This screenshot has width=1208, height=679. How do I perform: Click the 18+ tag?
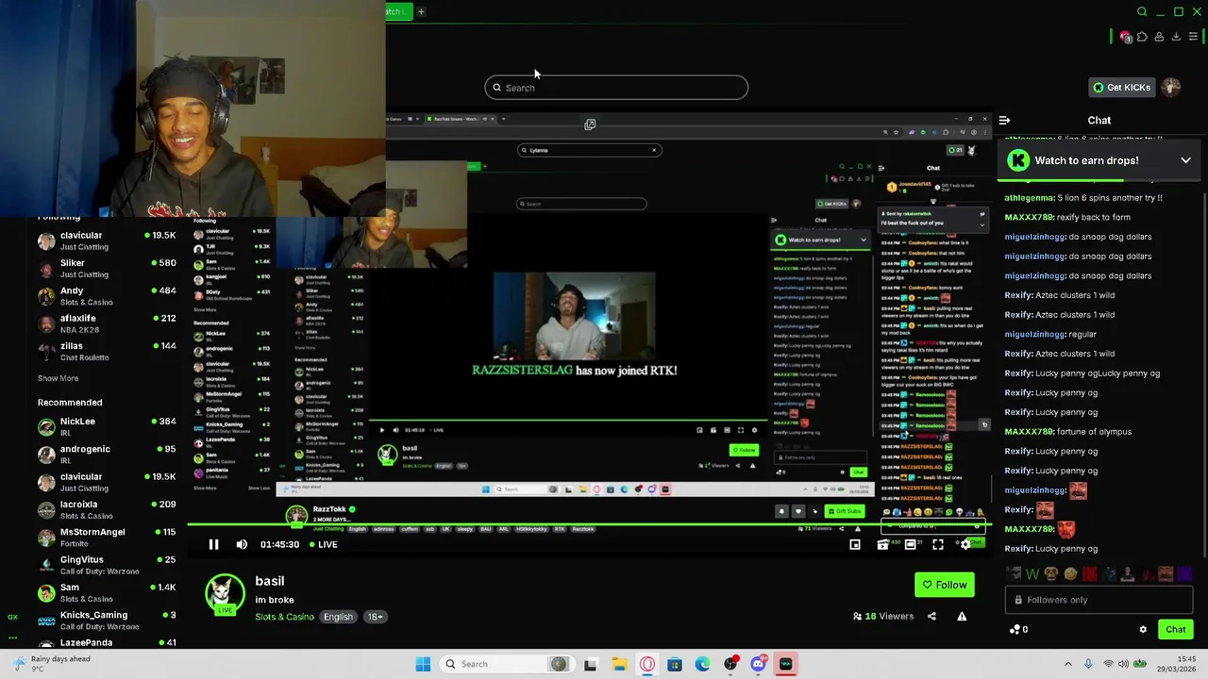[x=375, y=617]
